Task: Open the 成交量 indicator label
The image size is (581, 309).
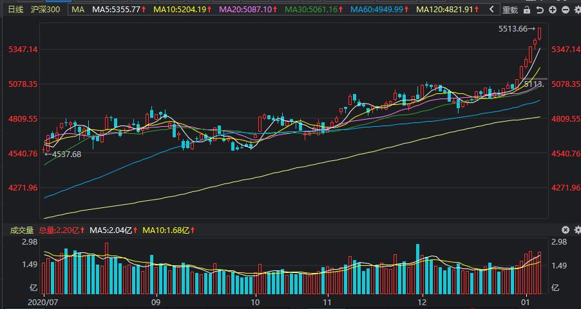Action: pyautogui.click(x=22, y=230)
